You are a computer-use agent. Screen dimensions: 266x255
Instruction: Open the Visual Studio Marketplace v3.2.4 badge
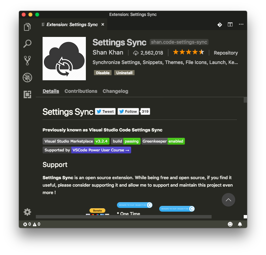[76, 141]
